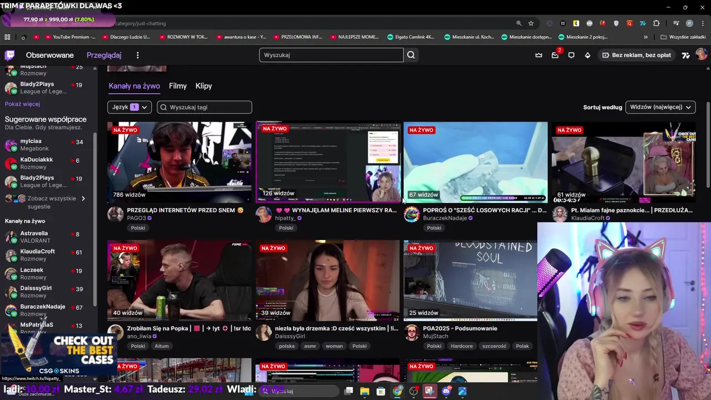Open notifications inbox with badge 2
Screen dimensions: 711x400
(555, 55)
